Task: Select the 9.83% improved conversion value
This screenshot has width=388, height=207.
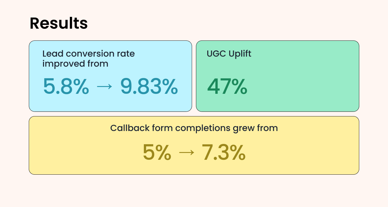Action: (x=149, y=87)
